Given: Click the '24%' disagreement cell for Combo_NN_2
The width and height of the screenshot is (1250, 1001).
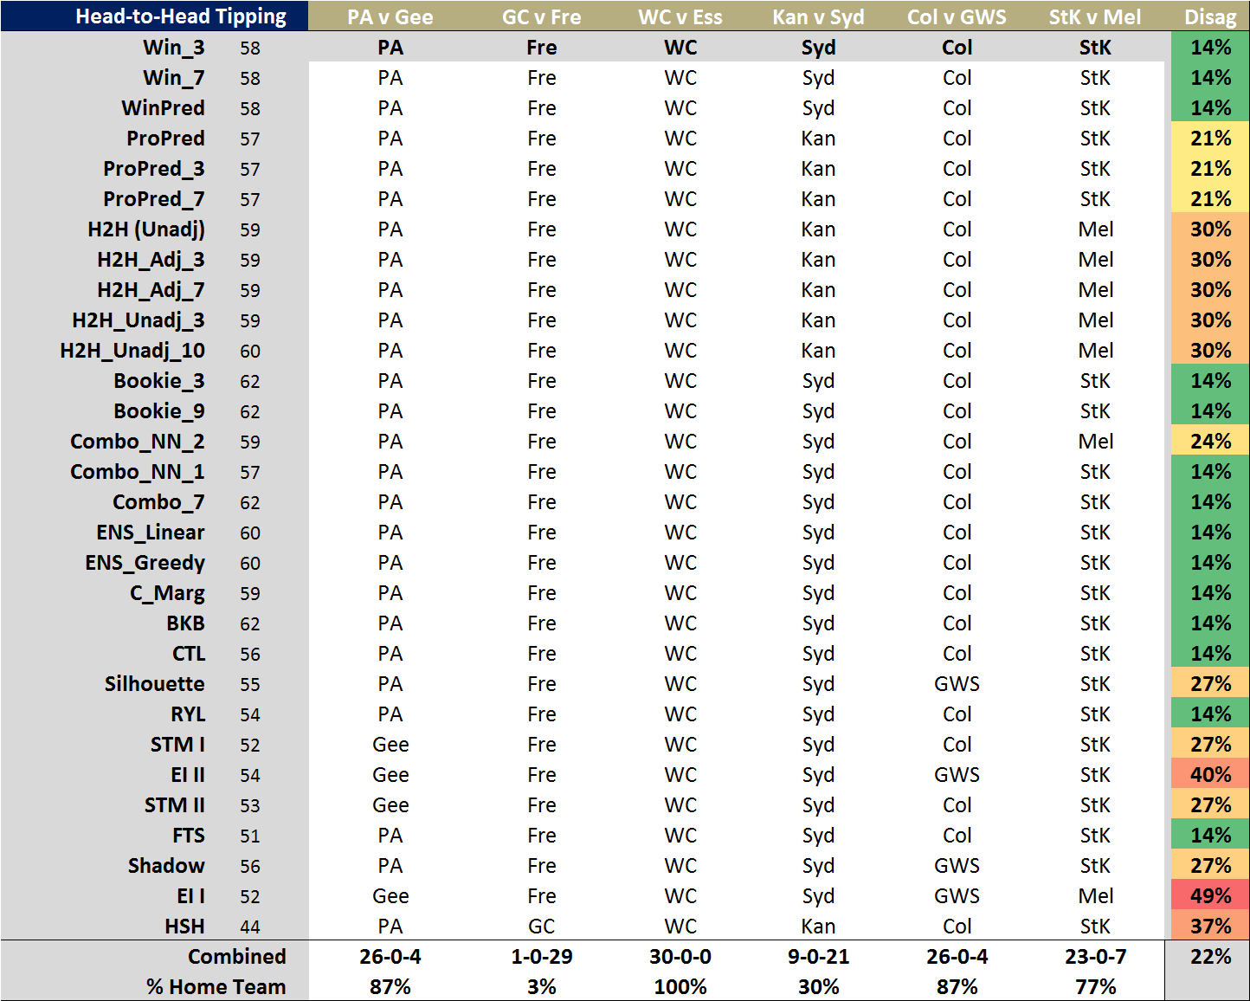Looking at the screenshot, I should 1210,442.
